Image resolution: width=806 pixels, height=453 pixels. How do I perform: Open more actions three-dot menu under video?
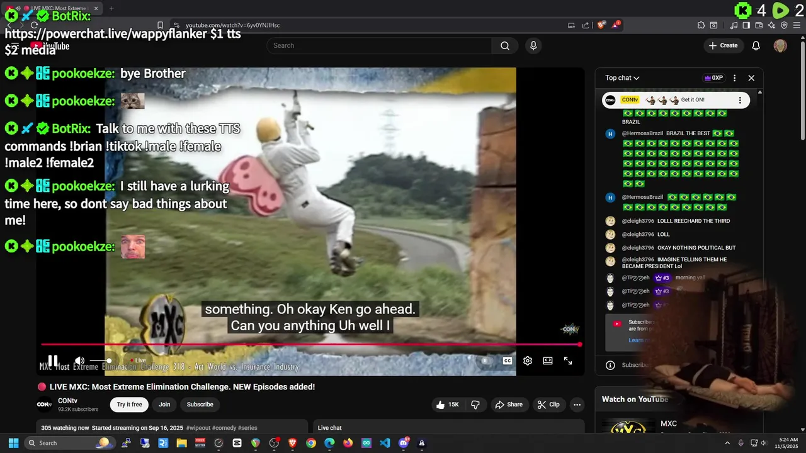click(577, 405)
